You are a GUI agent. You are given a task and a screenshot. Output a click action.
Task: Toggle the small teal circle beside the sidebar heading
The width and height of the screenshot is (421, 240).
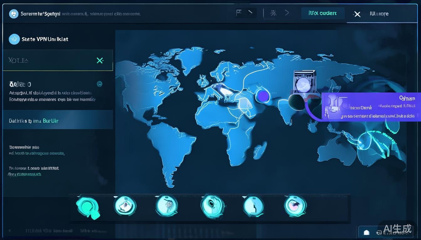pos(100,84)
